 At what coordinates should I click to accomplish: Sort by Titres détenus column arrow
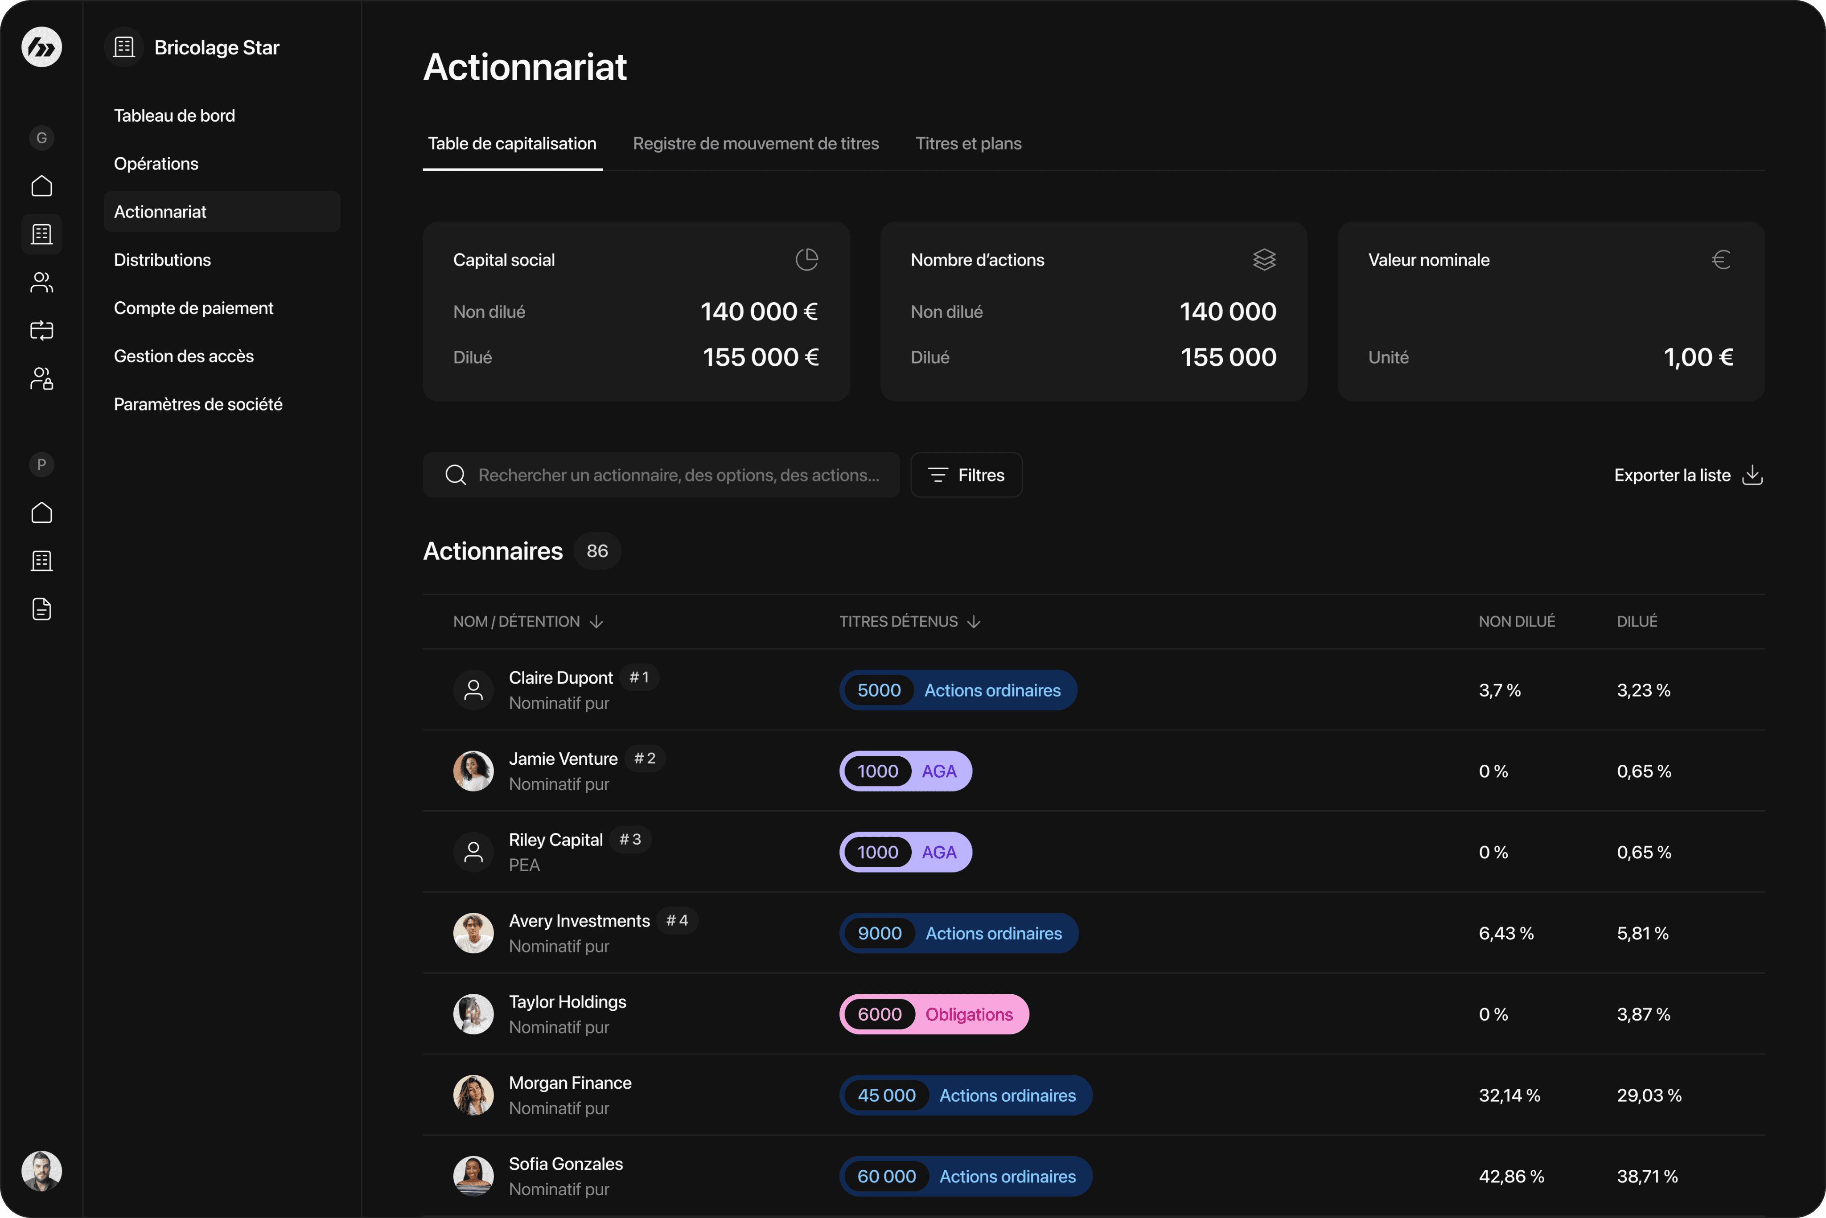tap(974, 622)
